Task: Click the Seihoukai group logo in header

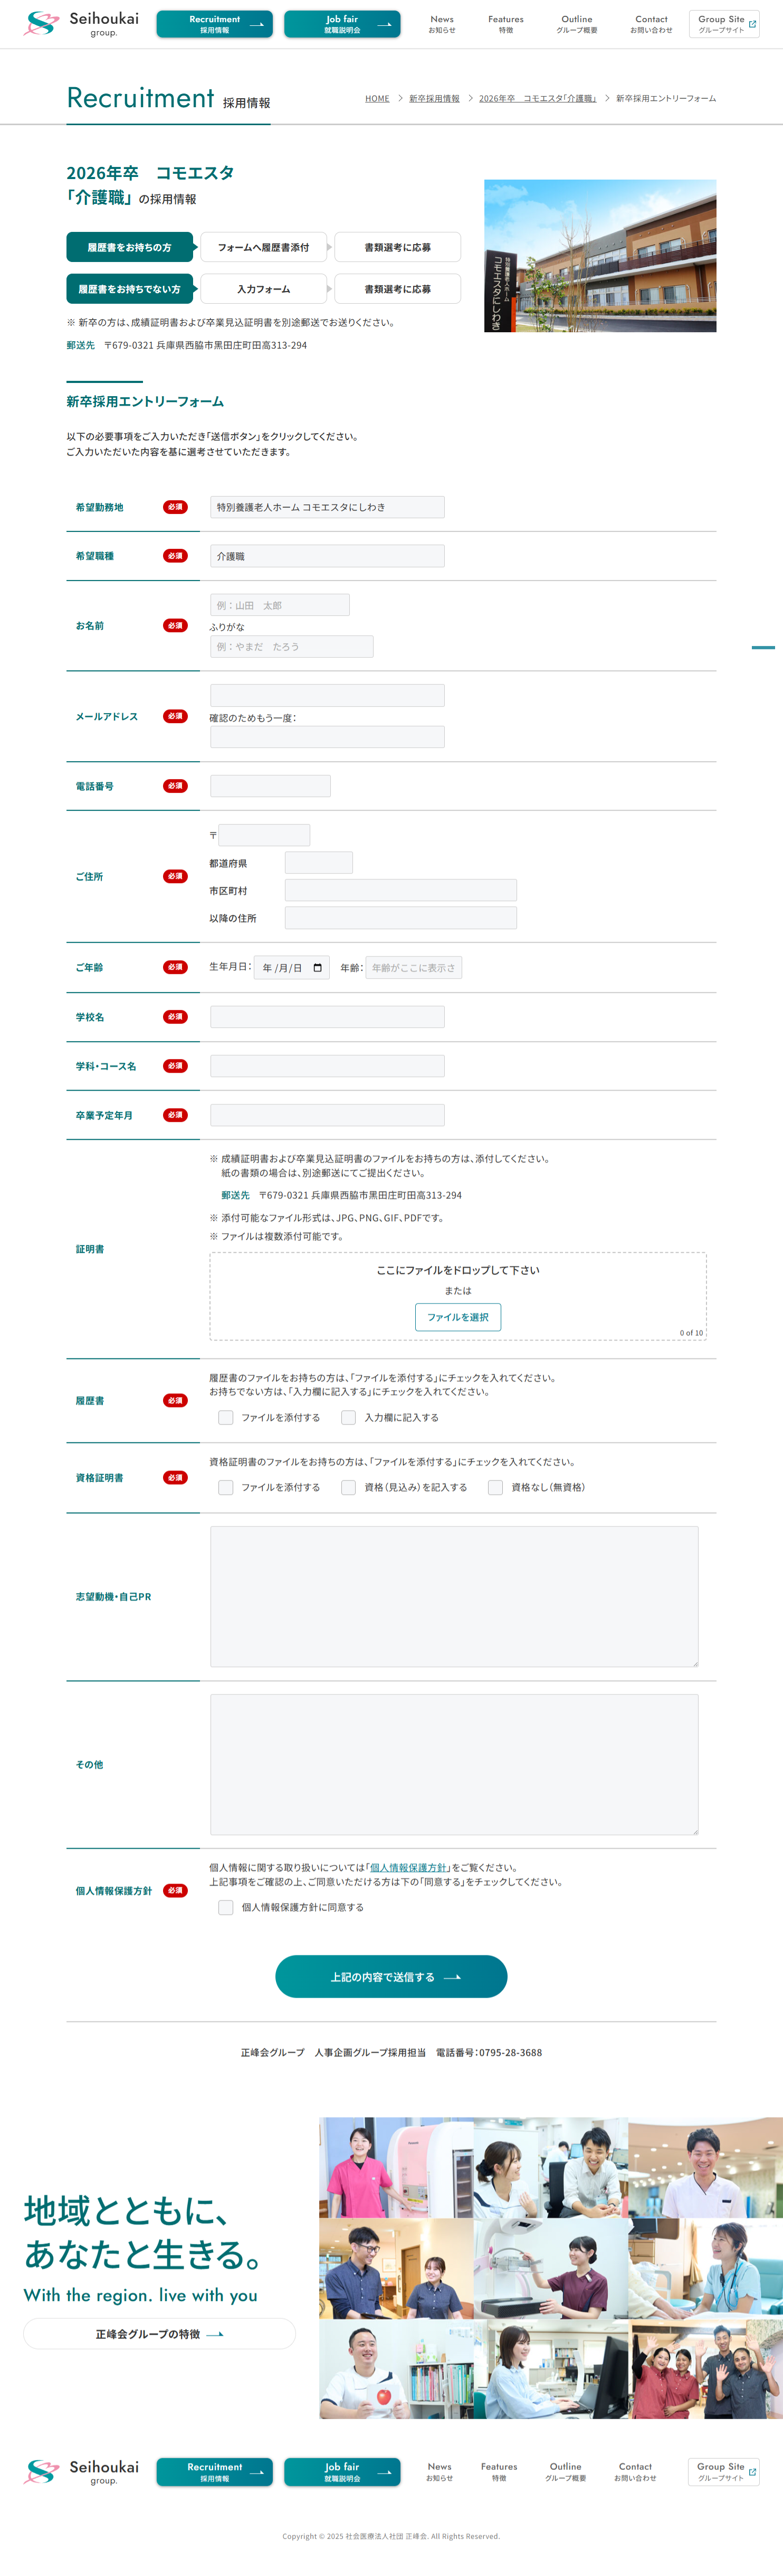Action: (x=82, y=24)
